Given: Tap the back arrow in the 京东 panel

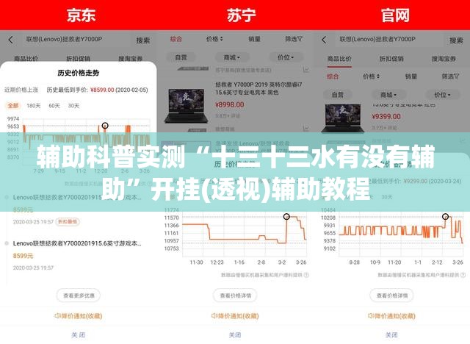Looking at the screenshot, I should tap(11, 40).
